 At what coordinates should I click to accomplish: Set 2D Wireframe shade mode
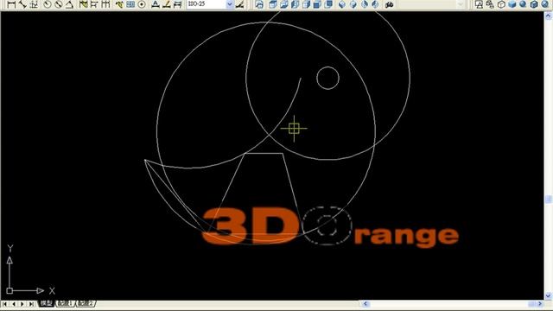[479, 4]
